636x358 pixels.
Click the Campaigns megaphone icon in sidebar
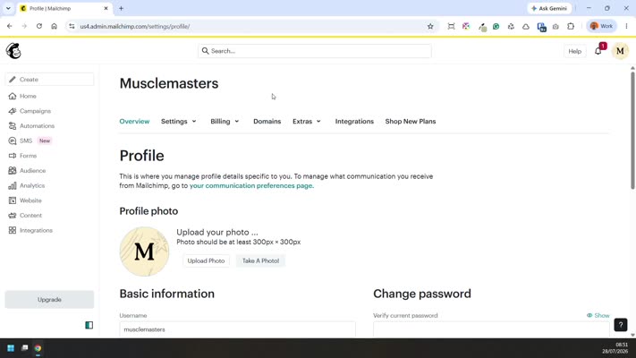point(13,111)
